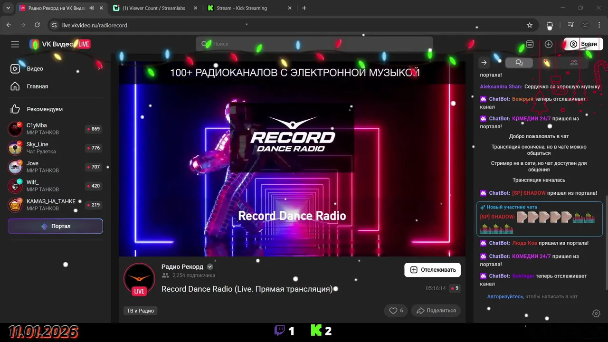Click Отслеживать follow button

coord(432,270)
